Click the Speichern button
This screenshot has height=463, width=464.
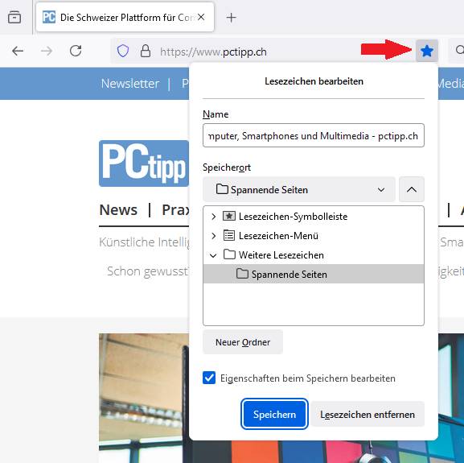(274, 414)
